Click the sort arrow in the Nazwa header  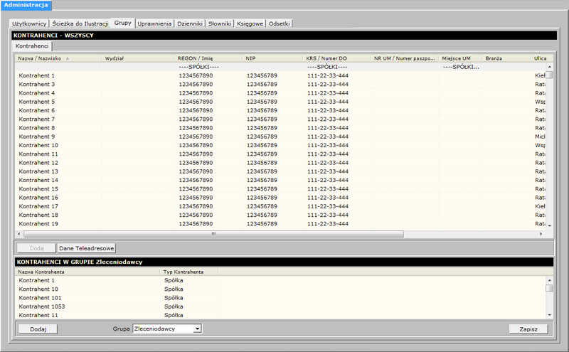pos(68,58)
